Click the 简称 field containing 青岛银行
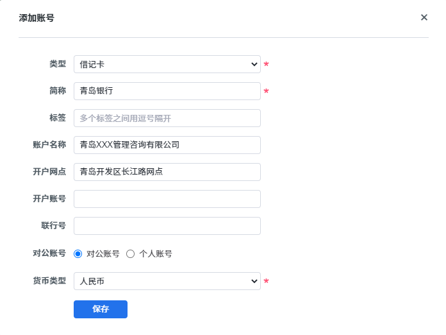 click(167, 91)
